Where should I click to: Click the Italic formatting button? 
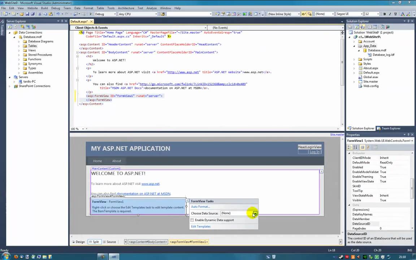click(x=390, y=14)
